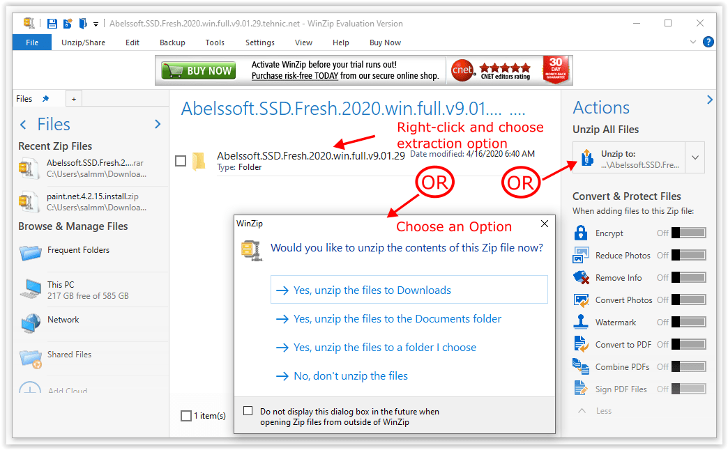Choose Yes, unzip the files to Downloads
The height and width of the screenshot is (450, 728).
click(x=409, y=290)
